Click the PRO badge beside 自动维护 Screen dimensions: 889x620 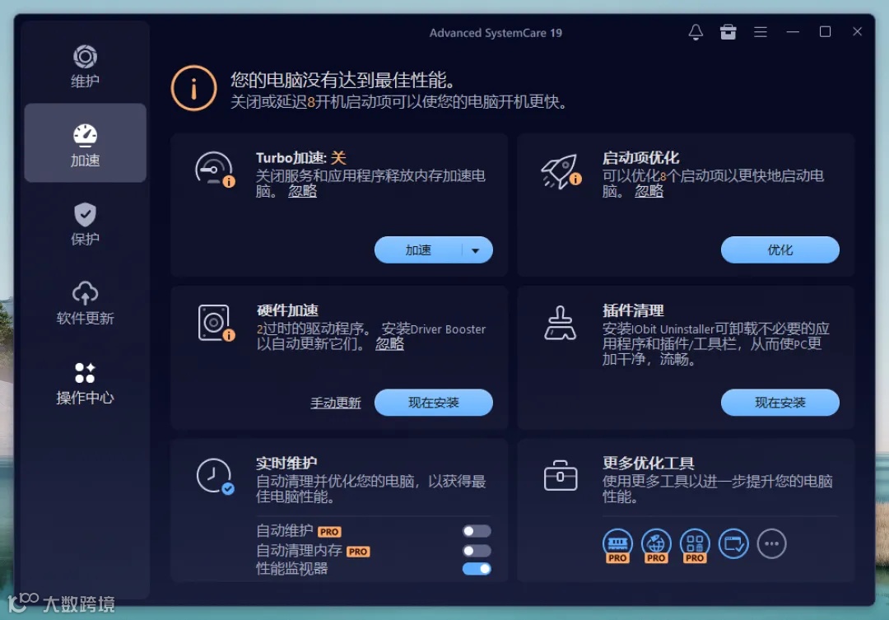coord(329,532)
